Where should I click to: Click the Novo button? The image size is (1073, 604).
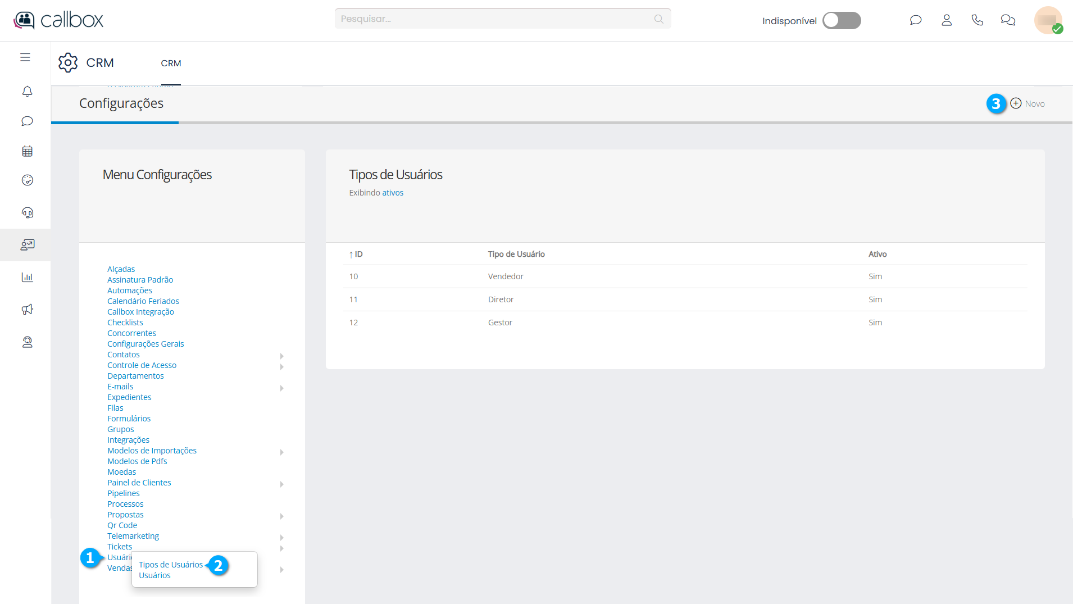(x=1027, y=104)
